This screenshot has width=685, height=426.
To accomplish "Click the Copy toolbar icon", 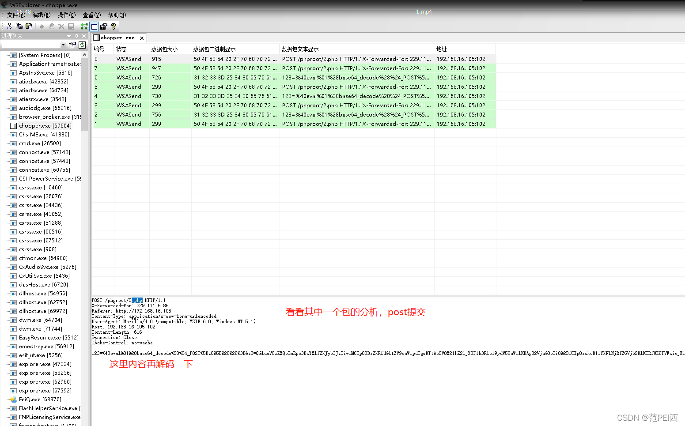I will tap(19, 26).
